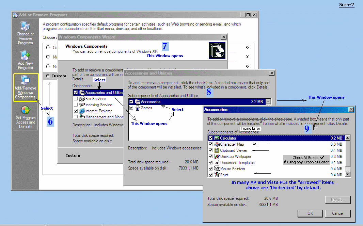Select the Calculator list row text
The height and width of the screenshot is (226, 363).
click(228, 138)
